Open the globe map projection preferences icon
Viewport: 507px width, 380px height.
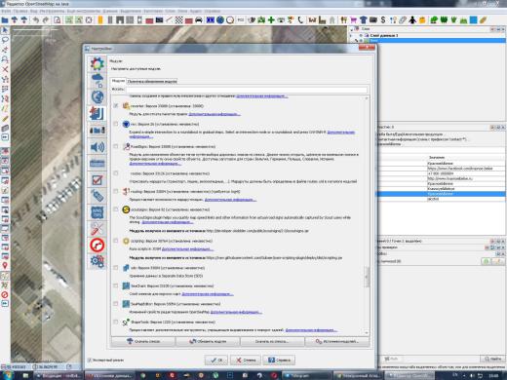97,96
